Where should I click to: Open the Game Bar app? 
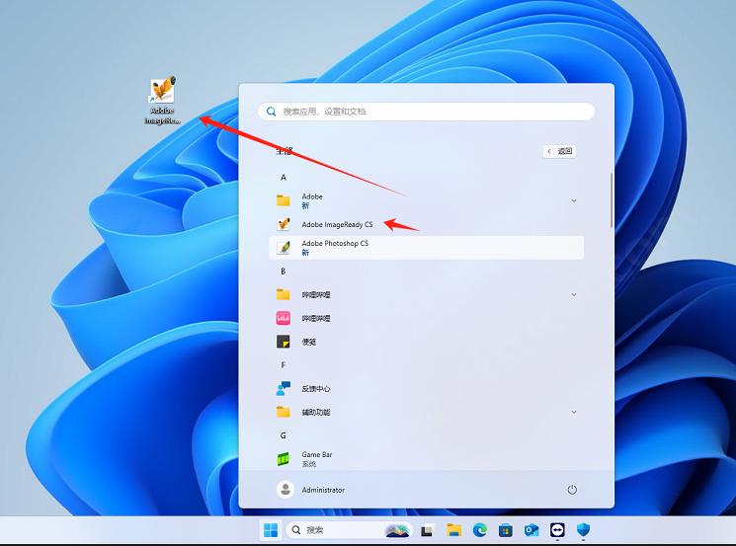pos(426,458)
